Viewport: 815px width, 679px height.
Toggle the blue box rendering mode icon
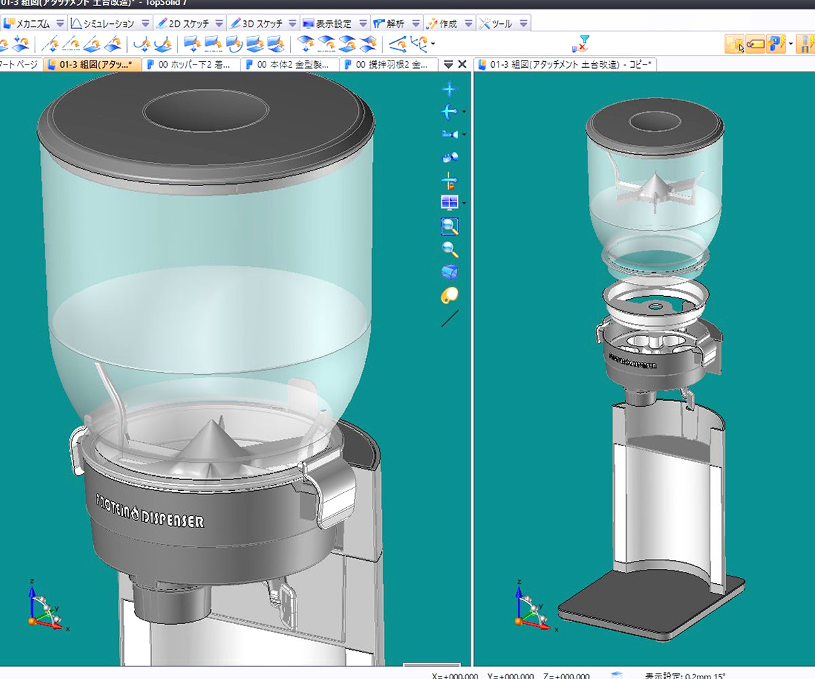(450, 272)
